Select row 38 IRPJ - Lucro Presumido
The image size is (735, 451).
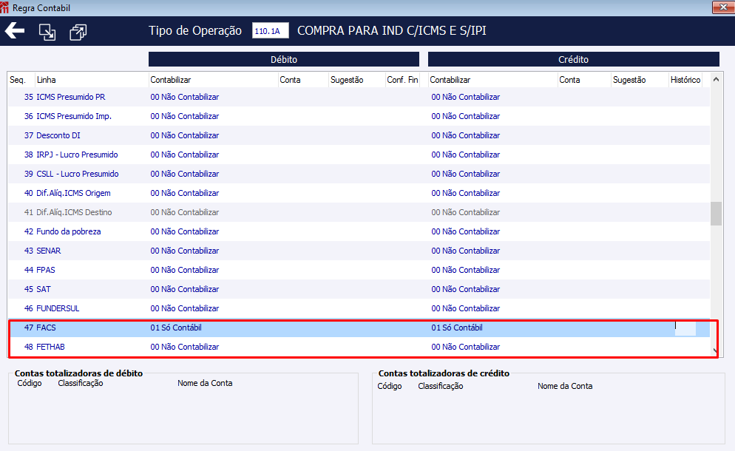(x=359, y=155)
